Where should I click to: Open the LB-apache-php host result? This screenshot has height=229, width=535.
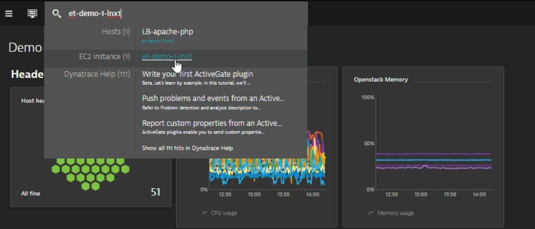click(x=167, y=32)
